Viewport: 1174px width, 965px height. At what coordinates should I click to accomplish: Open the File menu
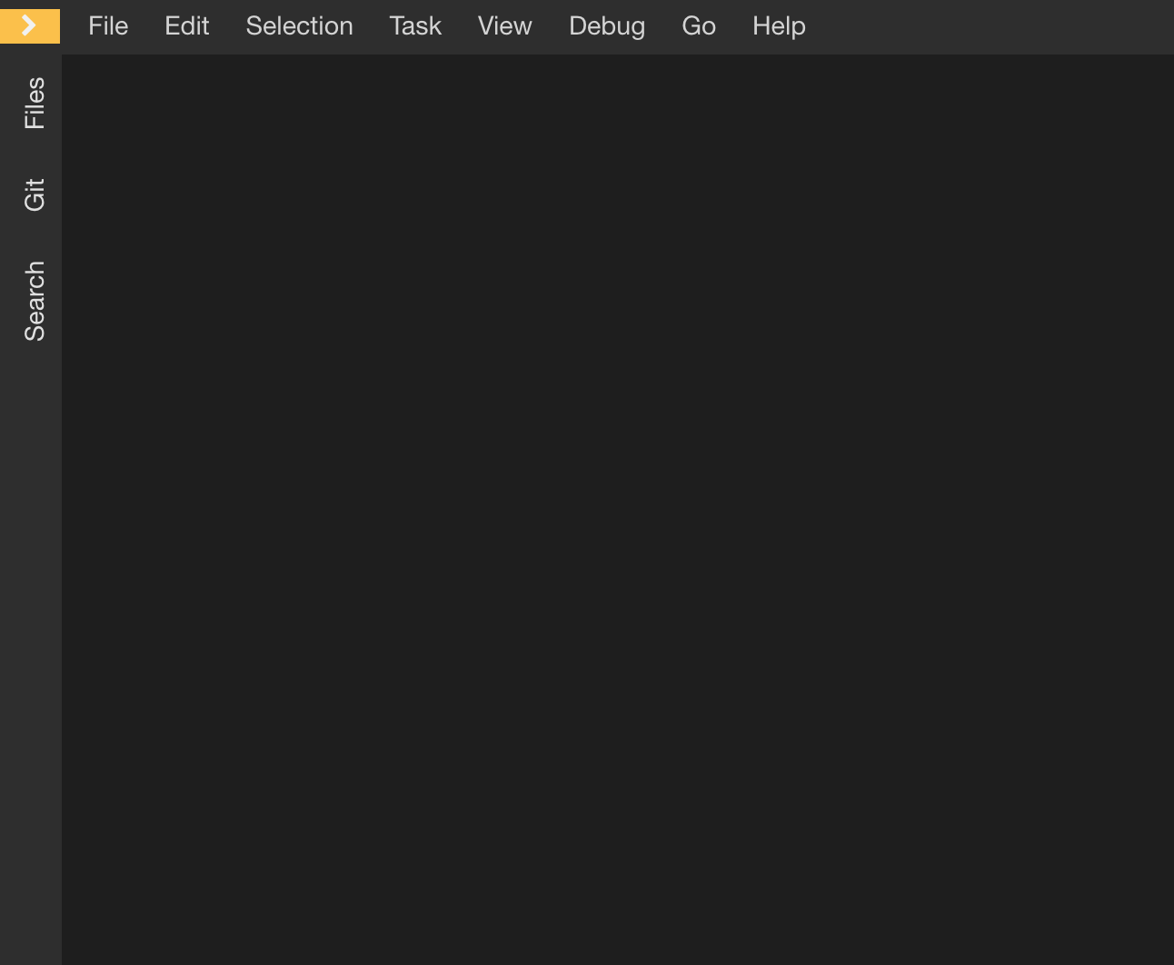[108, 25]
